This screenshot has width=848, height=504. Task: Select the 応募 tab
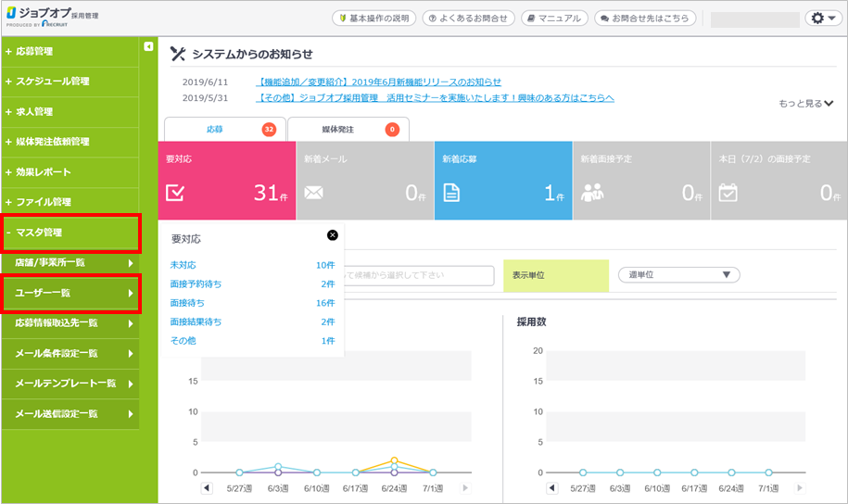point(224,130)
